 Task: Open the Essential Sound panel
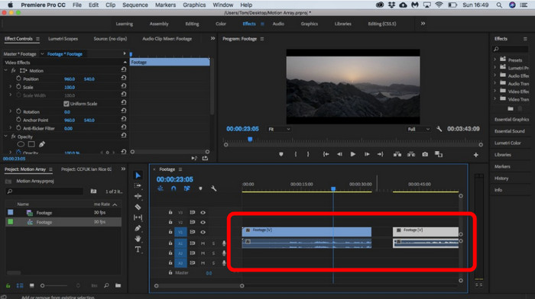pyautogui.click(x=510, y=131)
